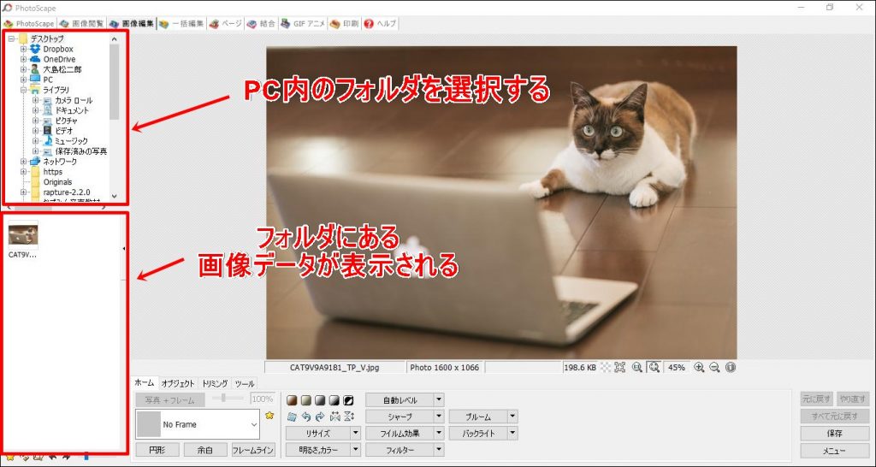Screen dimensions: 876x467
Task: Open the rotate arbitrary angle tool
Action: [291, 417]
